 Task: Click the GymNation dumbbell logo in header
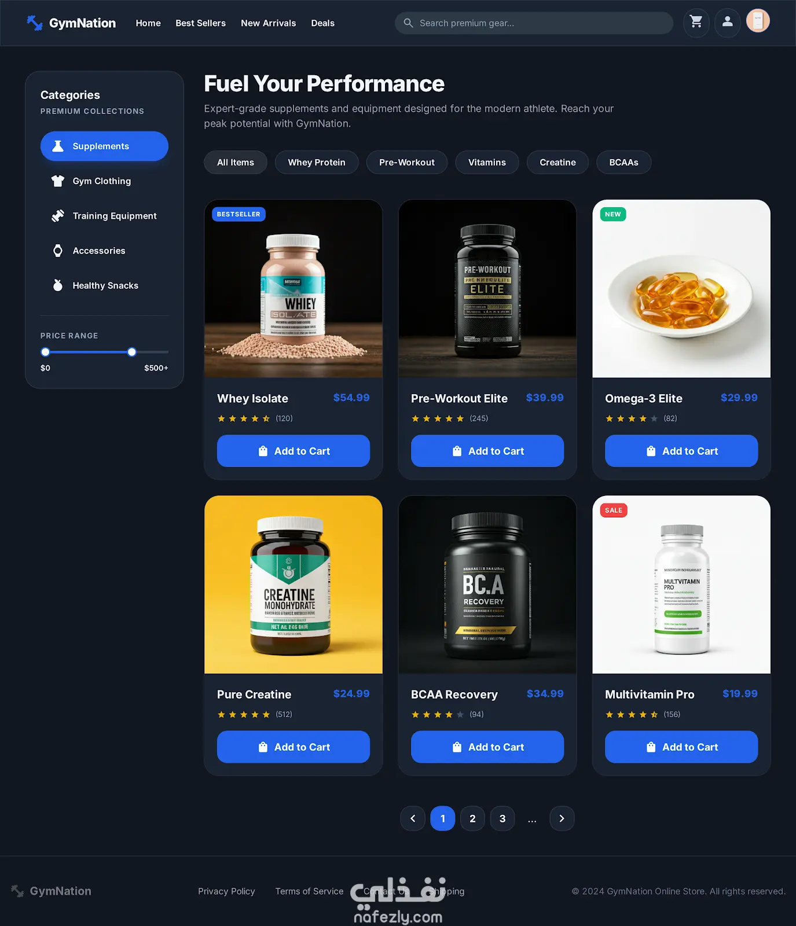(35, 23)
